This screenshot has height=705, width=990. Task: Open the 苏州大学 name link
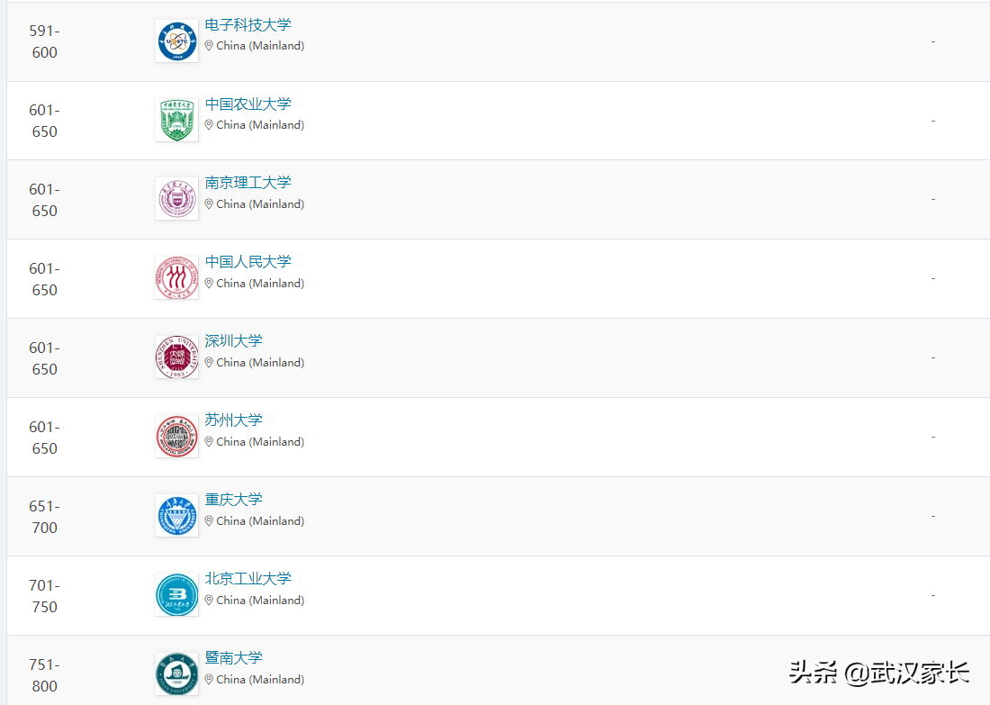(x=233, y=420)
